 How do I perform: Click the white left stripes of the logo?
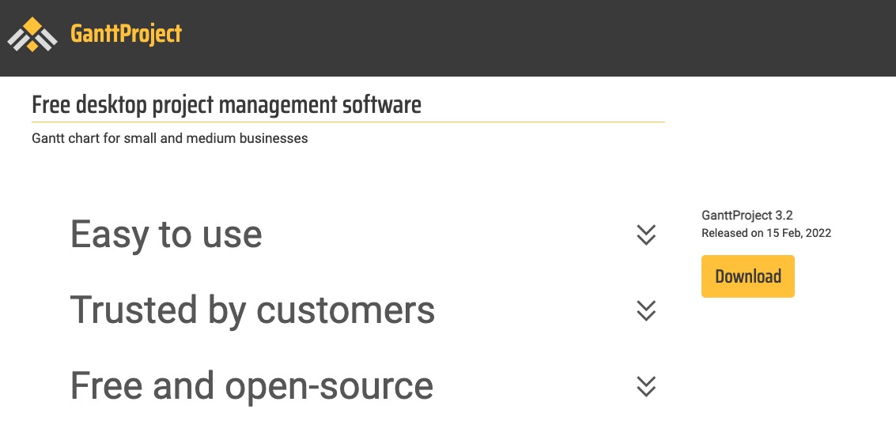coord(17,39)
